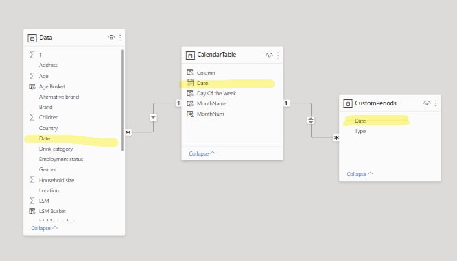
Task: Toggle visibility eye icon on Data table
Action: click(111, 38)
